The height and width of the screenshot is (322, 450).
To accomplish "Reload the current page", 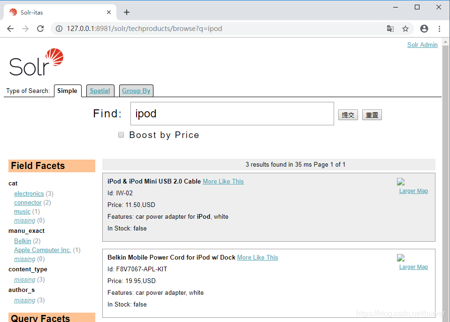I will (40, 29).
